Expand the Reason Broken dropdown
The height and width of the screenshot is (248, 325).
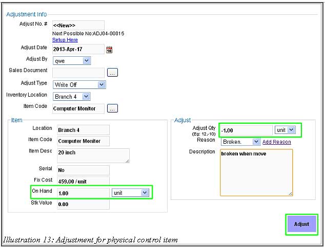click(240, 142)
